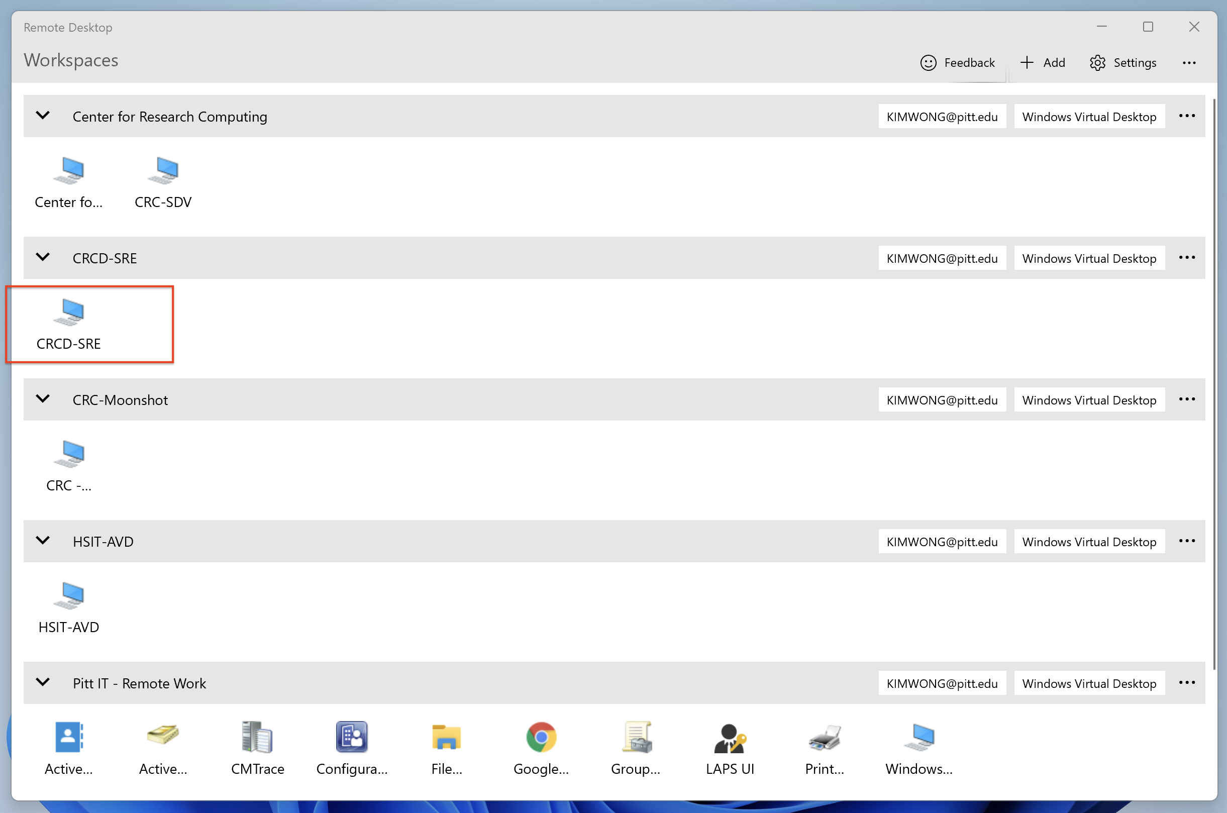This screenshot has width=1227, height=813.
Task: Open more options for Center for Research Computing
Action: coord(1187,116)
